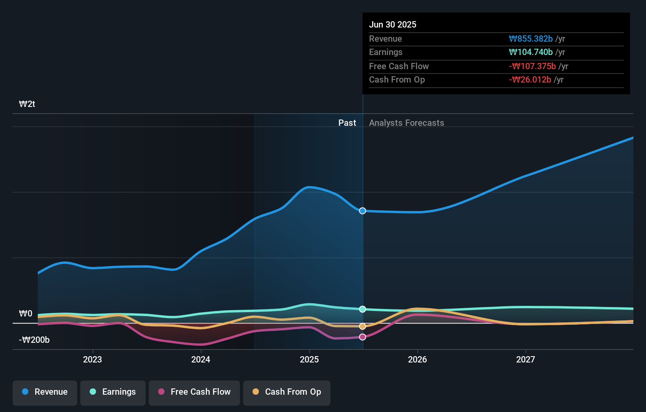Click the ₩2t y-axis label
This screenshot has height=412, width=646.
point(27,104)
